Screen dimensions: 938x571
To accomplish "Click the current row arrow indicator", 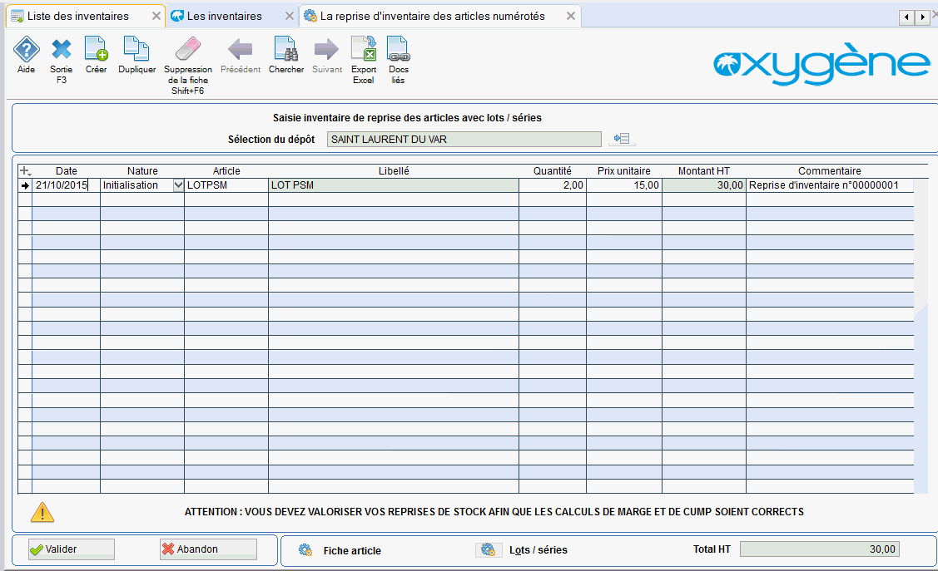I will 25,185.
